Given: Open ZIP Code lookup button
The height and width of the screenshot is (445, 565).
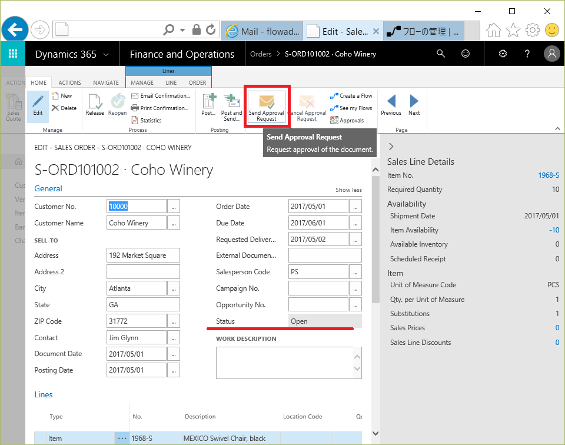Looking at the screenshot, I should (x=174, y=321).
